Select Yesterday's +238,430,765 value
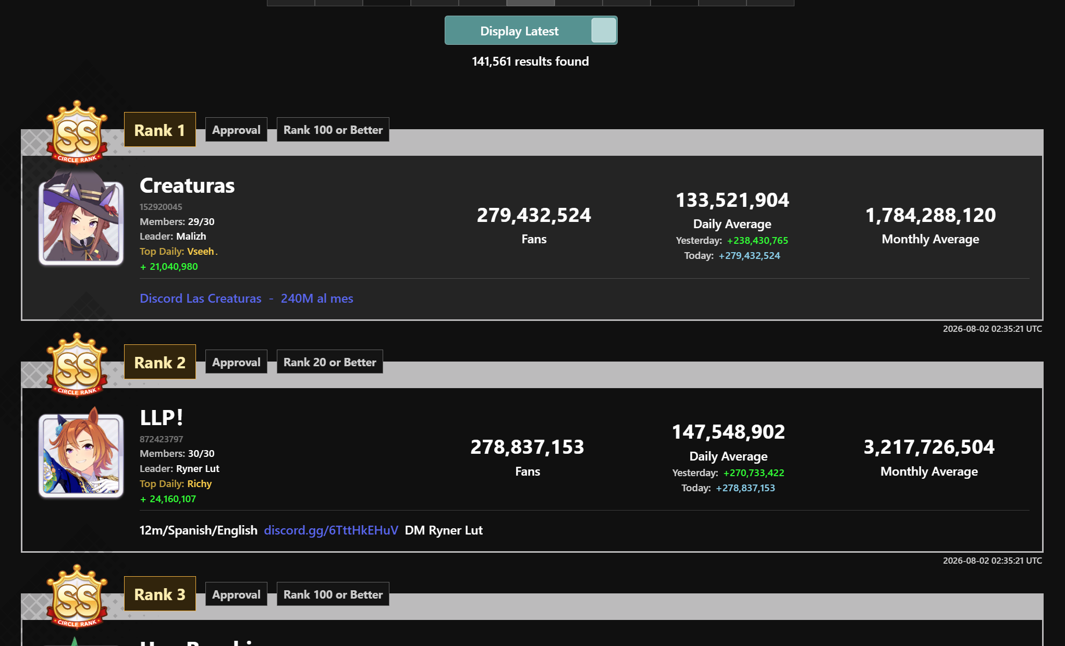Screen dimensions: 1065x646 (x=757, y=241)
